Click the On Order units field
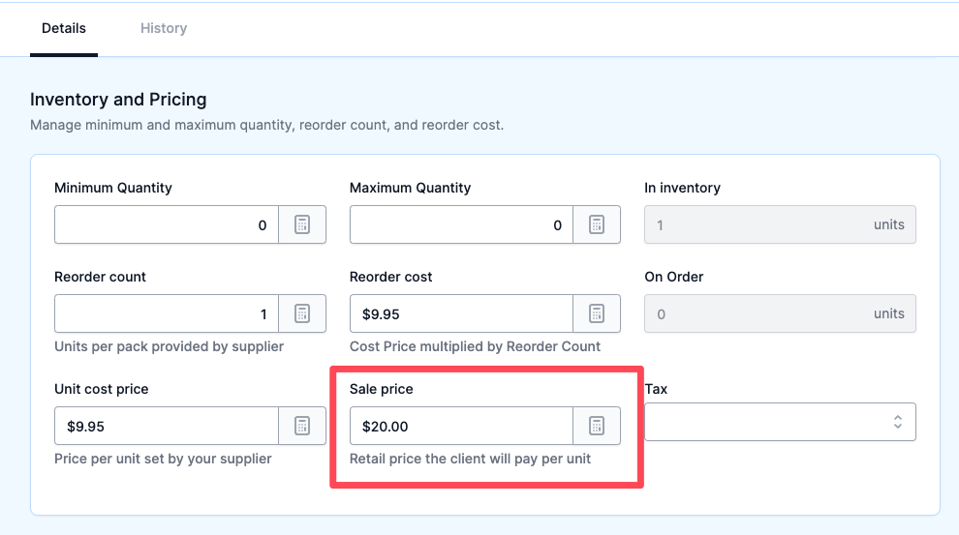This screenshot has width=959, height=535. tap(780, 313)
